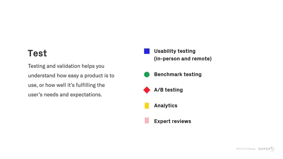This screenshot has height=159, width=283.
Task: Click the "Test" slide heading
Action: coord(37,53)
